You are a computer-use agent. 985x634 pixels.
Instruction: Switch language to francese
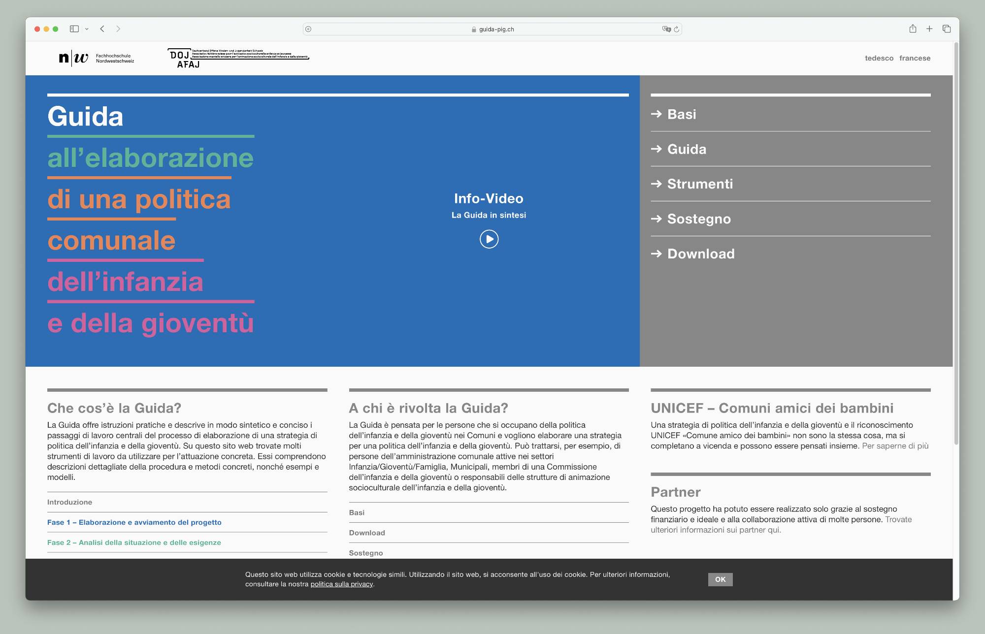click(x=915, y=58)
